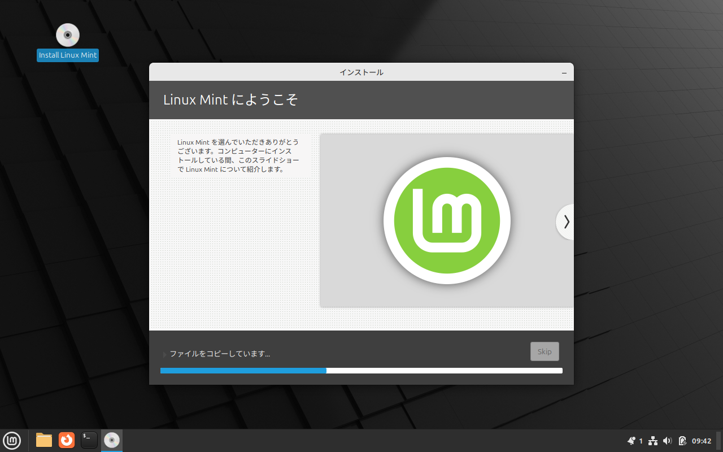Click the 'Install Linux Mint' desktop label
The height and width of the screenshot is (452, 723).
pos(68,55)
